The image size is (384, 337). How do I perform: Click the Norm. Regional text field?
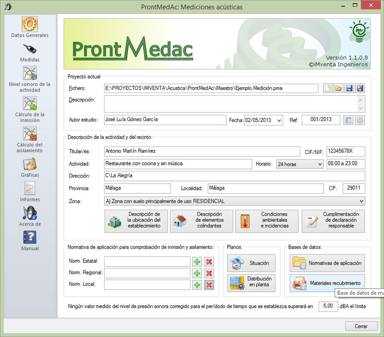pos(147,273)
